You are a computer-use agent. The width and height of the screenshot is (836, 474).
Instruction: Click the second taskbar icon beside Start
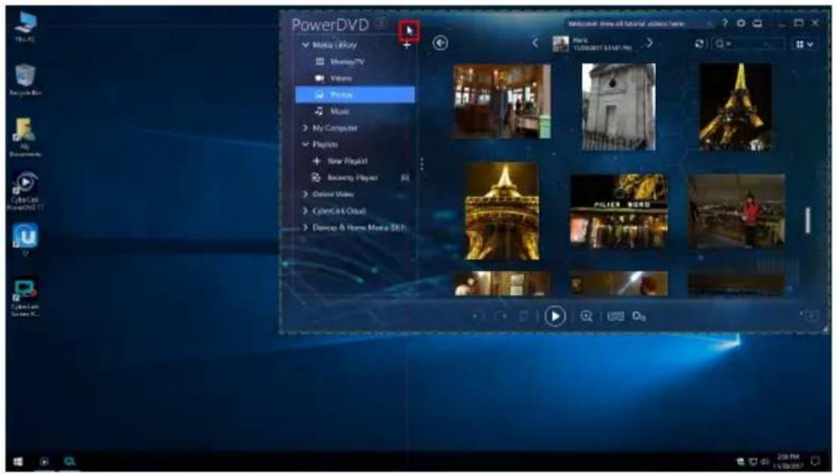pyautogui.click(x=44, y=461)
